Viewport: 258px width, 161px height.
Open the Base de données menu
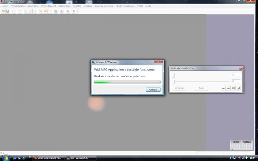click(104, 6)
